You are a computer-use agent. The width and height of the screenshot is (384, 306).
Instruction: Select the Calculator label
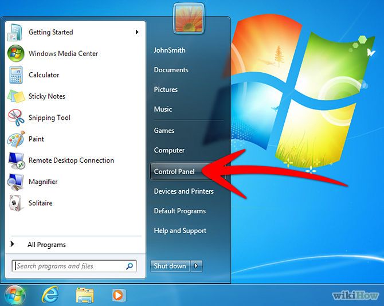44,75
